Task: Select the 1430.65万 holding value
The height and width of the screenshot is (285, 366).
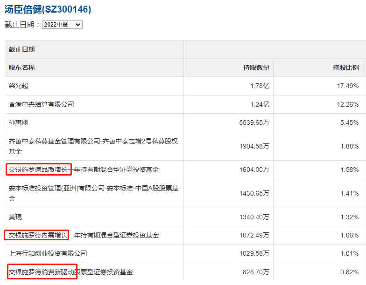Action: pos(254,193)
